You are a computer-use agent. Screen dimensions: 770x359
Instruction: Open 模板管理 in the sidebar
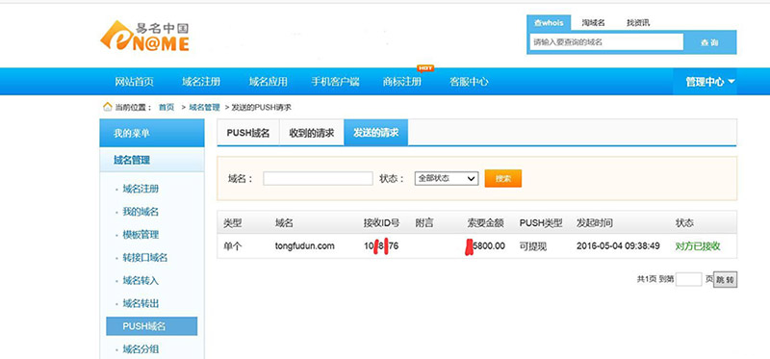point(141,235)
